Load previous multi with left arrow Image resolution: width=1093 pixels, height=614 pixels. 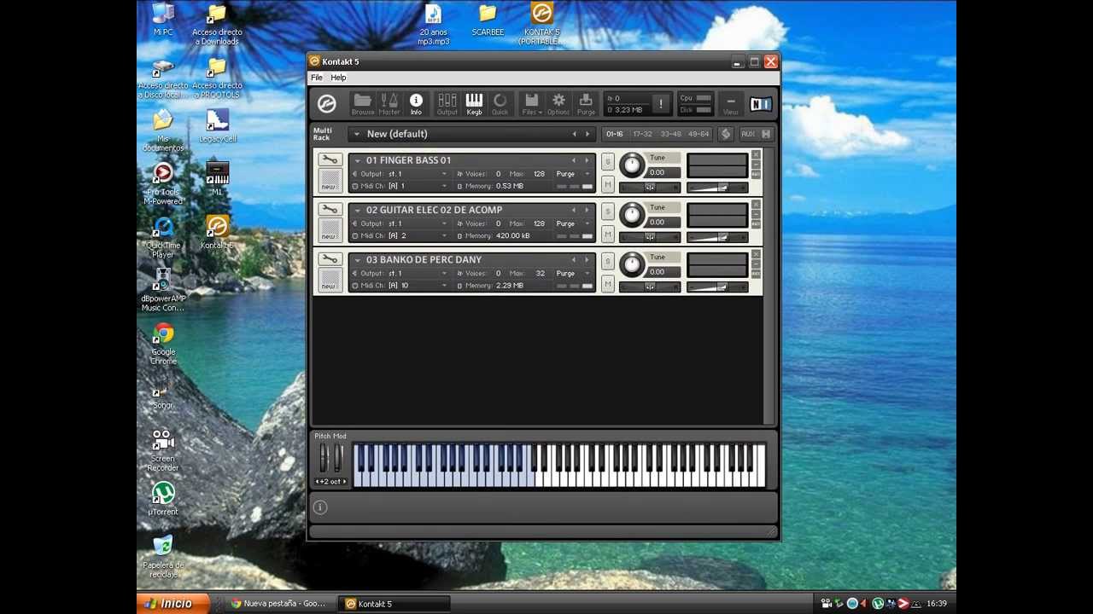(574, 134)
